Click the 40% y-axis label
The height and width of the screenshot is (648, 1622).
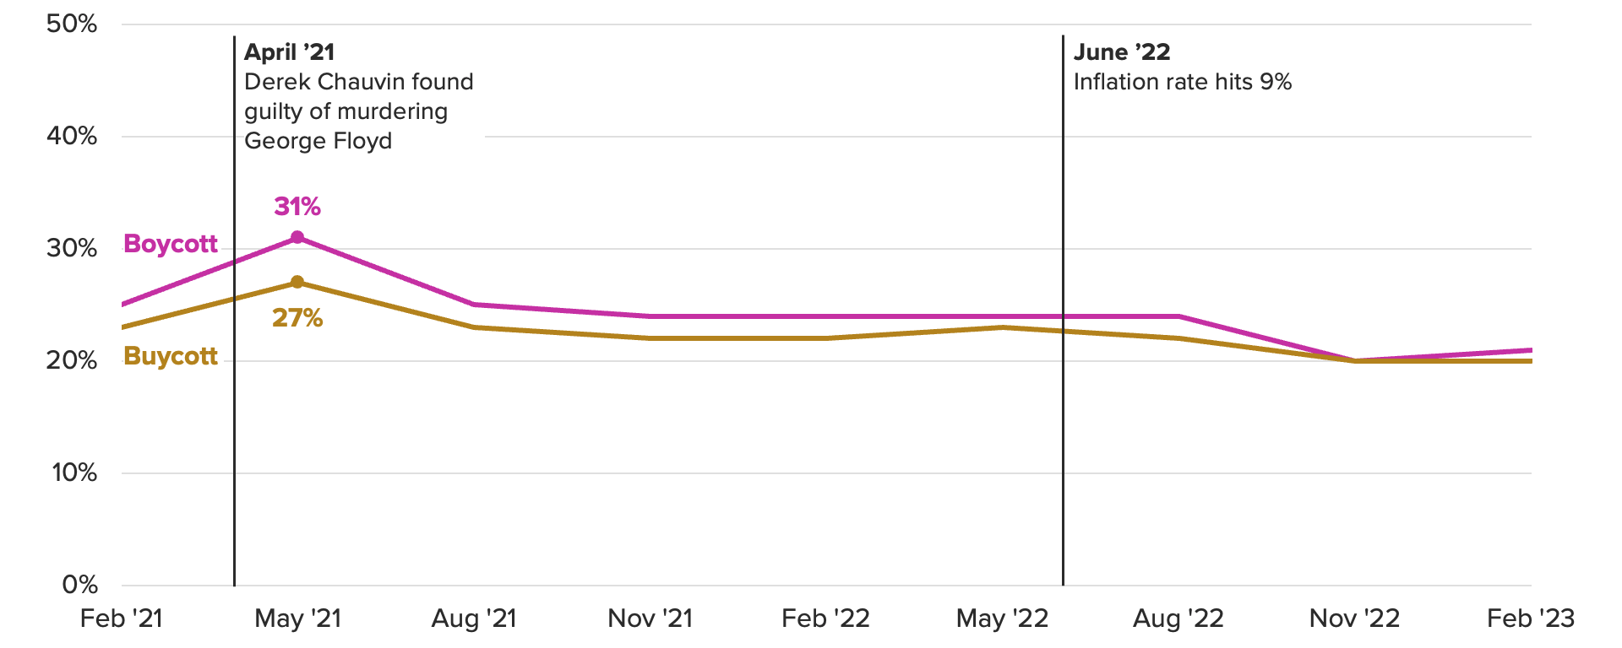click(x=72, y=136)
